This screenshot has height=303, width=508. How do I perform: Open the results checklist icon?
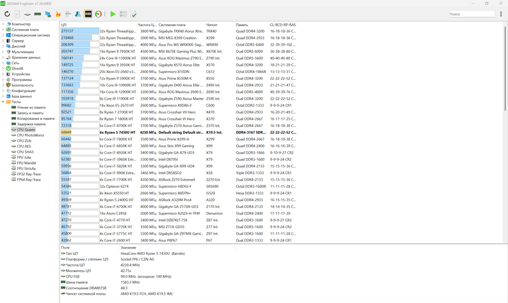click(x=123, y=14)
